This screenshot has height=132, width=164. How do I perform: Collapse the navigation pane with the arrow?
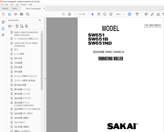pos(45,78)
